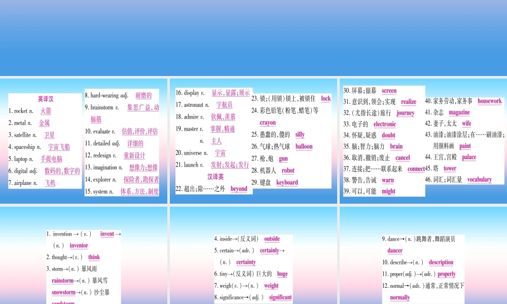Click the answer 'screen' in item 30
The height and width of the screenshot is (304, 507).
[389, 91]
